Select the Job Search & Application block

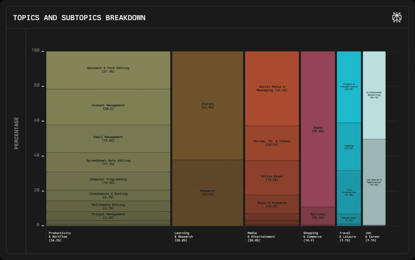pos(374,181)
